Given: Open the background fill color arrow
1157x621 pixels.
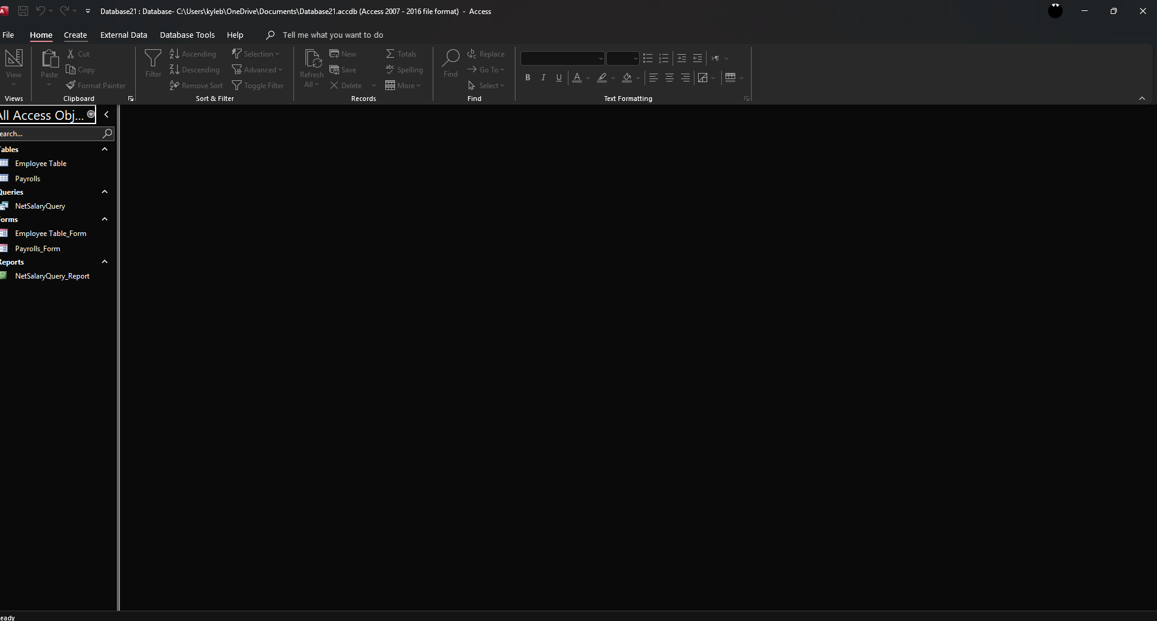Looking at the screenshot, I should coord(638,78).
